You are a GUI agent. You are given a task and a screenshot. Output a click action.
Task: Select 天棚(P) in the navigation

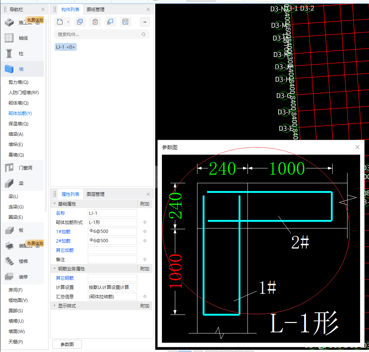coord(16,342)
